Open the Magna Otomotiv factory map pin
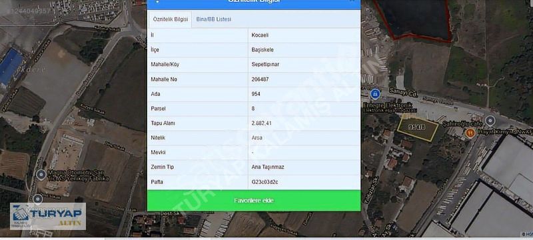Viewport: 533px width, 240px height. point(41,175)
